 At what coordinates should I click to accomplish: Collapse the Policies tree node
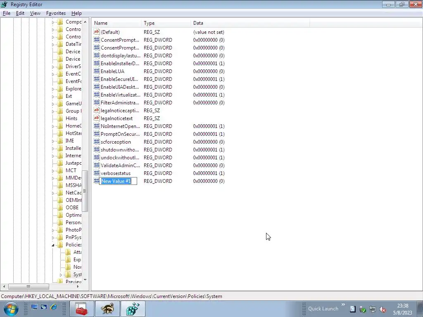[x=53, y=245]
